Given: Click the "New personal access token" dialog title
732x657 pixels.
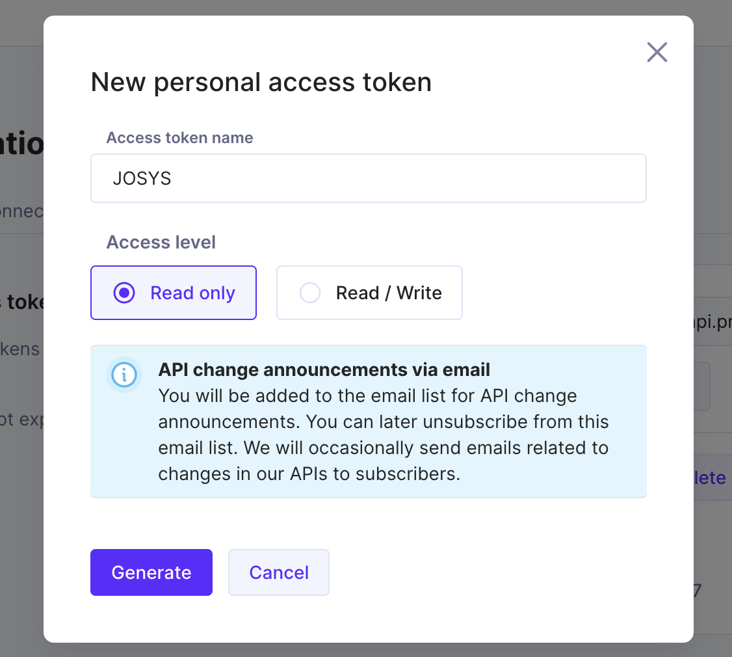Looking at the screenshot, I should pos(261,83).
